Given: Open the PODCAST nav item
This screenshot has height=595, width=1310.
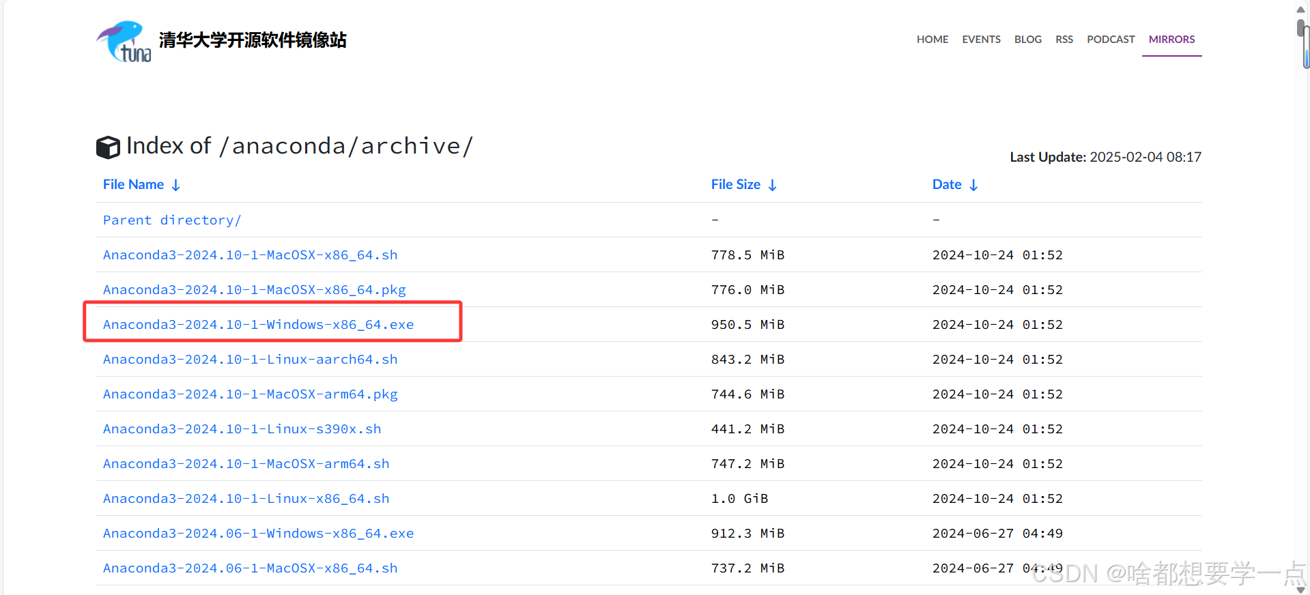Looking at the screenshot, I should pos(1111,40).
